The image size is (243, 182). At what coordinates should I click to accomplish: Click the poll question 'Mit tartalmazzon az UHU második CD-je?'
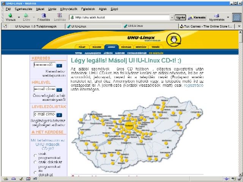coord(48,144)
